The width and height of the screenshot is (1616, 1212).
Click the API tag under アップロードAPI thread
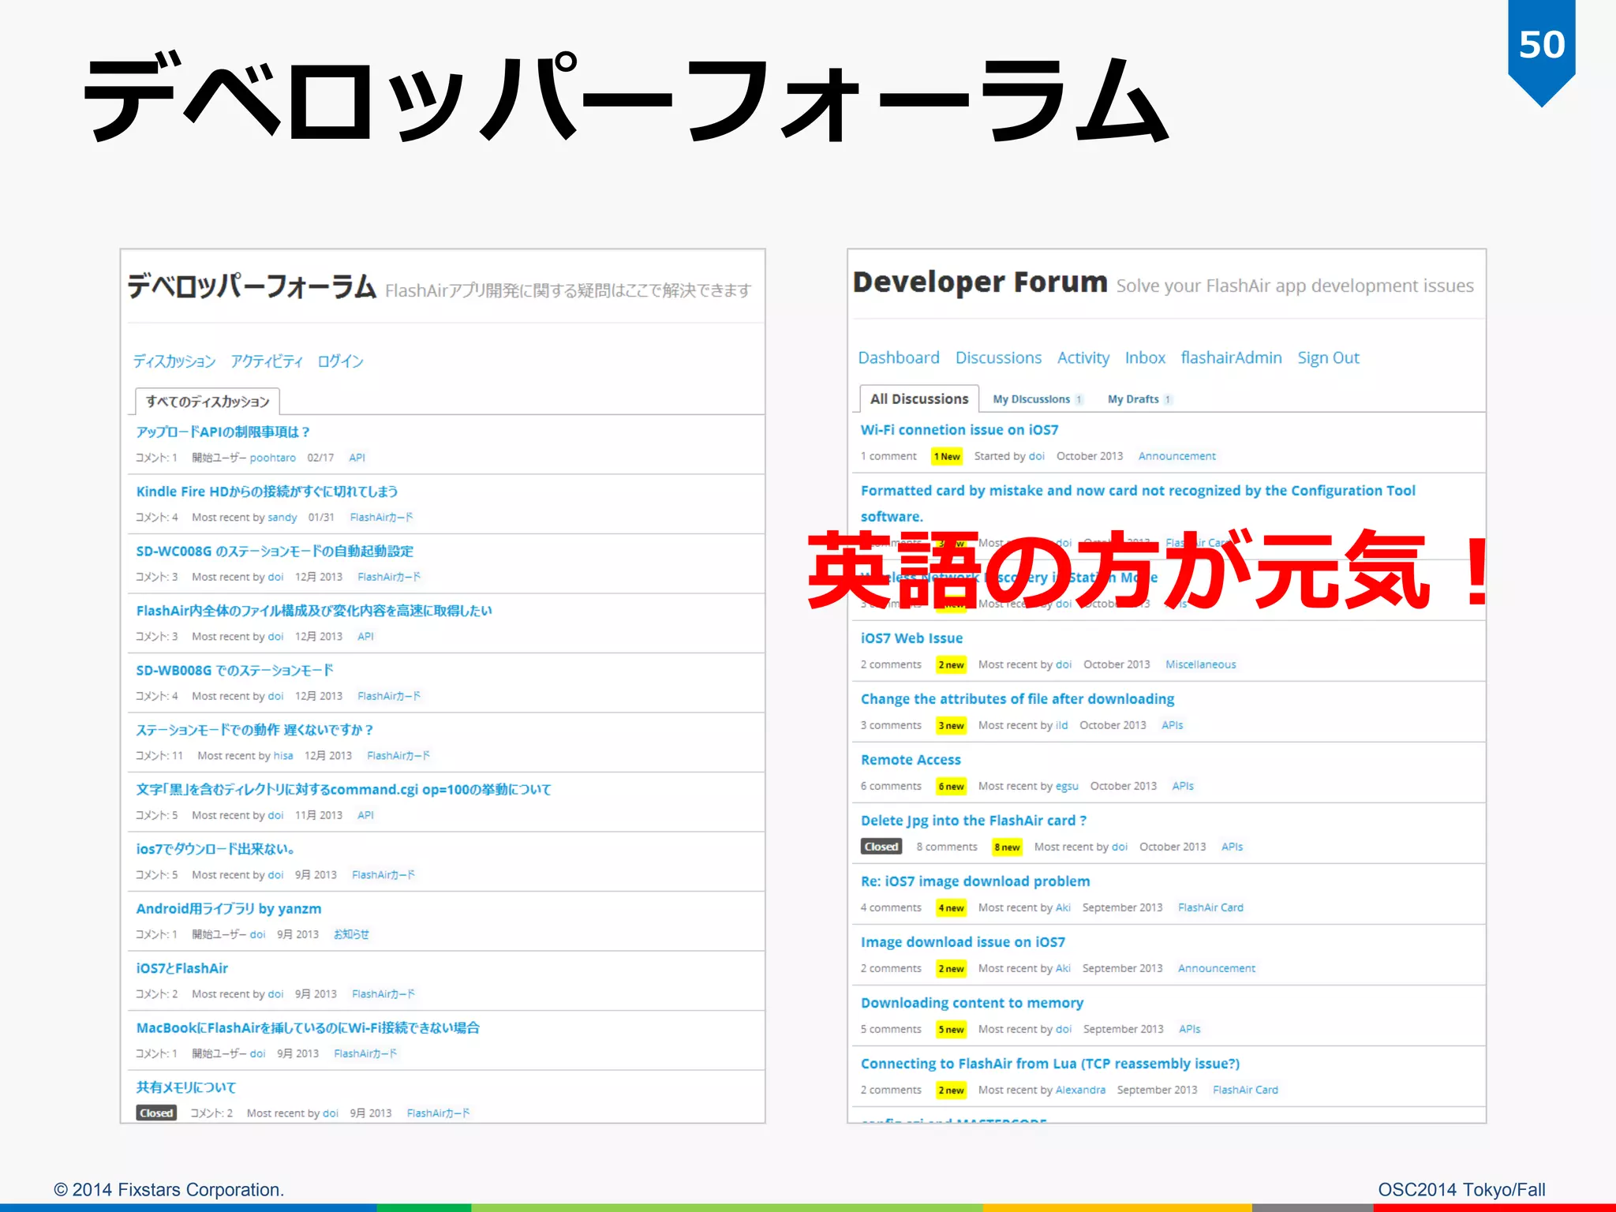point(357,458)
